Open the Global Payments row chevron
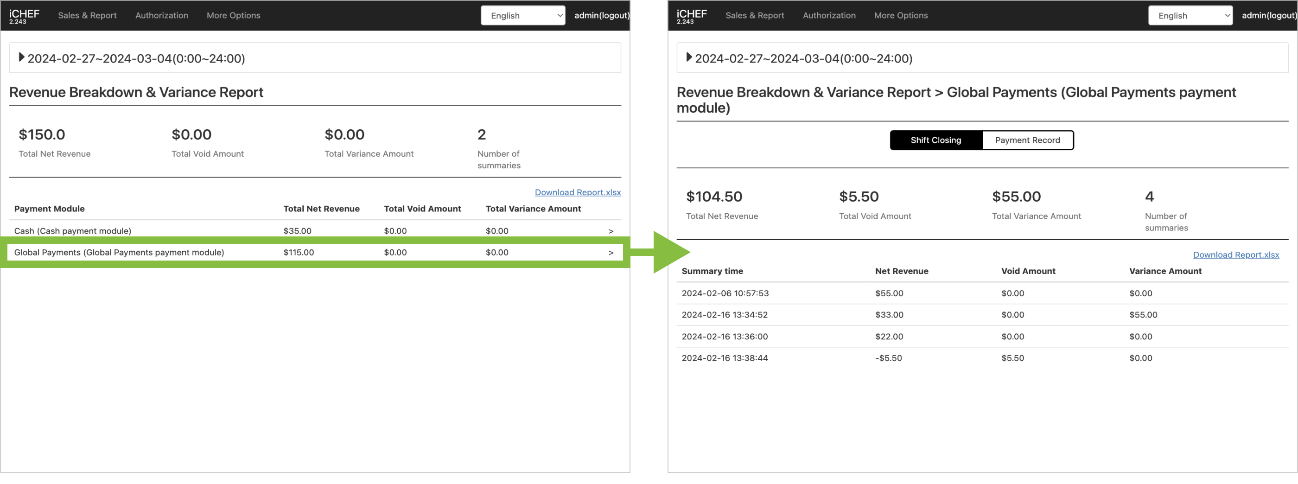 [x=611, y=253]
